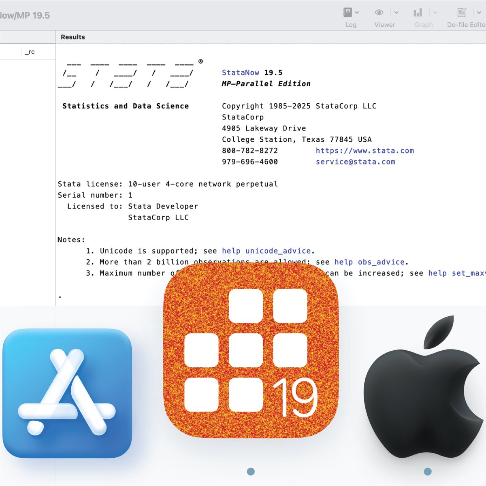Open the help obs_advice link
The width and height of the screenshot is (486, 486).
tap(369, 262)
